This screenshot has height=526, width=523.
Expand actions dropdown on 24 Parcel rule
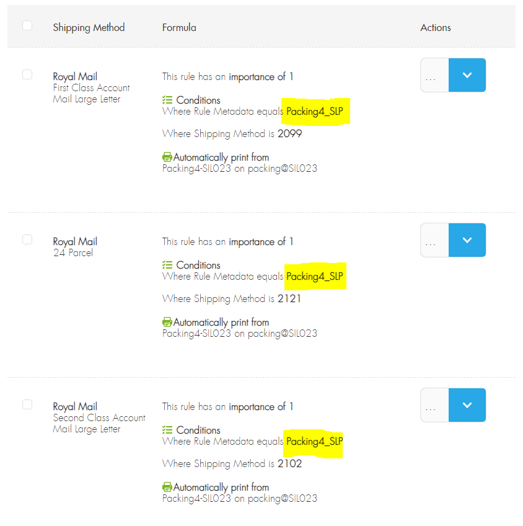[467, 240]
